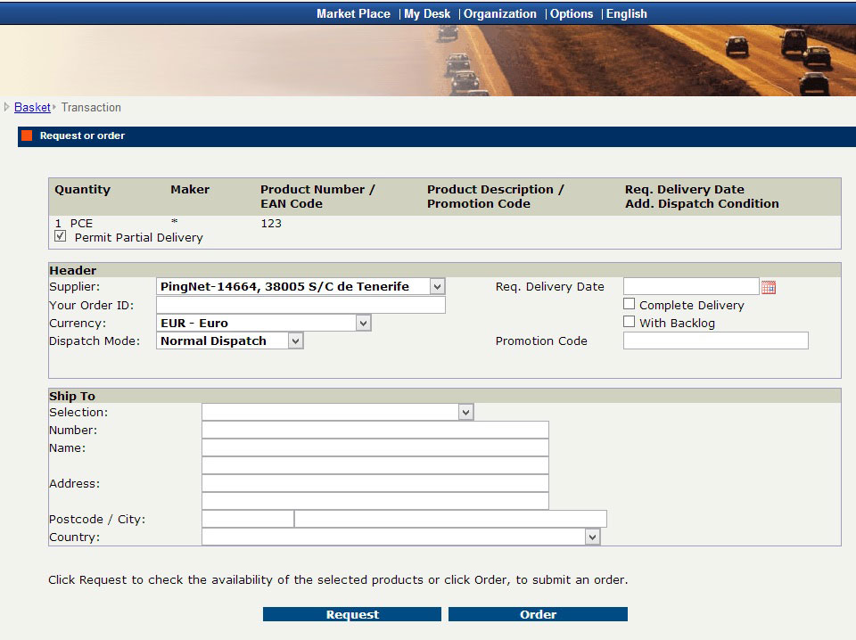Viewport: 856px width, 640px height.
Task: Click the second Address line field
Action: pyautogui.click(x=375, y=501)
